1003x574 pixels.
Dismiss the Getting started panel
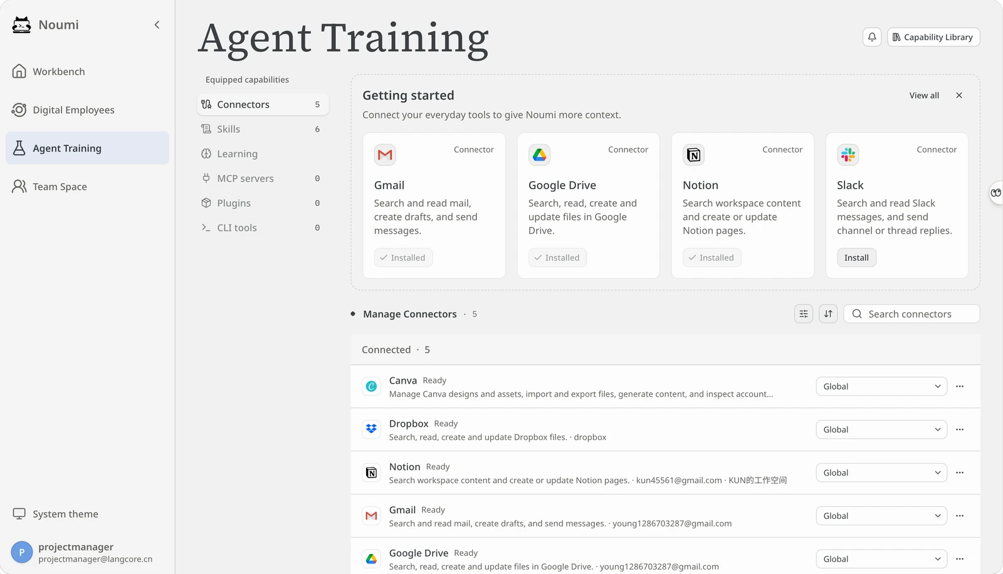[959, 95]
